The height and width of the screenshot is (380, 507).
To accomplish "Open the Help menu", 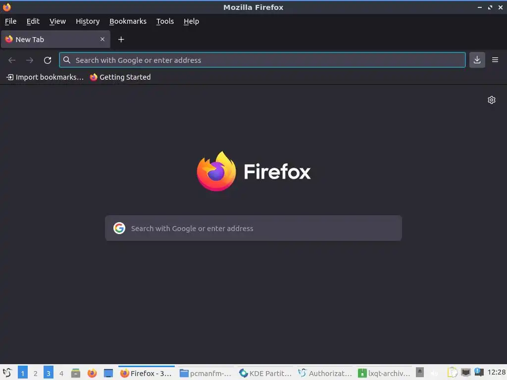I will [191, 21].
